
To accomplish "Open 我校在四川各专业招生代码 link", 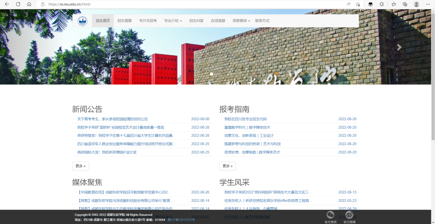I will 245,119.
